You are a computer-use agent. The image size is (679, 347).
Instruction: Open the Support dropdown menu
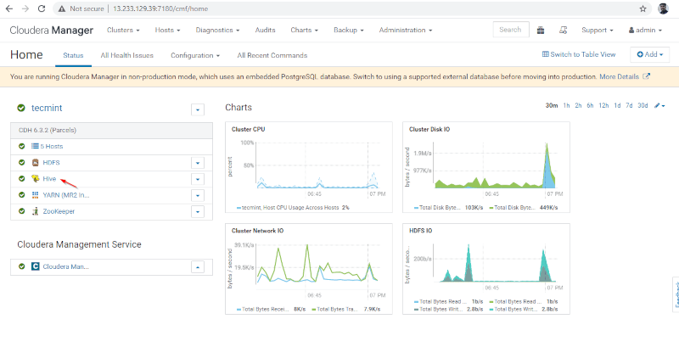(x=598, y=31)
